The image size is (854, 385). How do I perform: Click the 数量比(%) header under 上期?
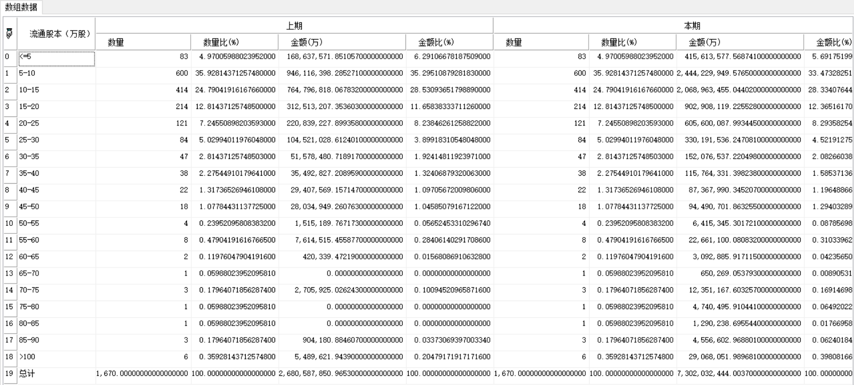click(x=221, y=42)
